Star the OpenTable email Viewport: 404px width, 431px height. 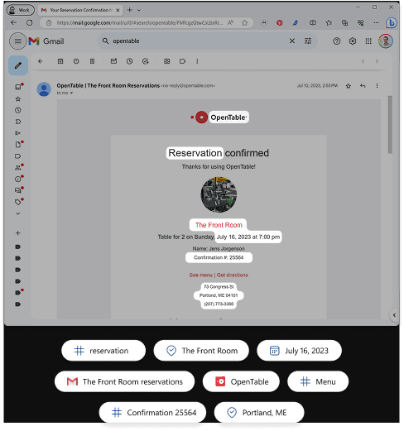[349, 86]
